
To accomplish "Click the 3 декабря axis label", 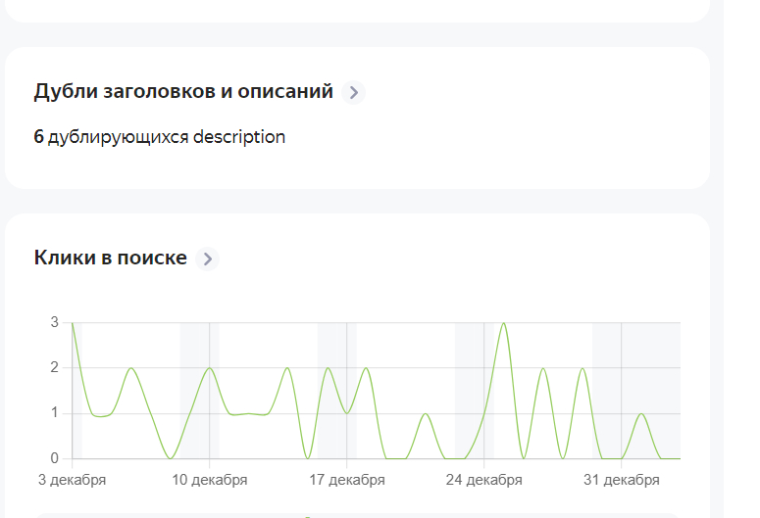I will [73, 480].
